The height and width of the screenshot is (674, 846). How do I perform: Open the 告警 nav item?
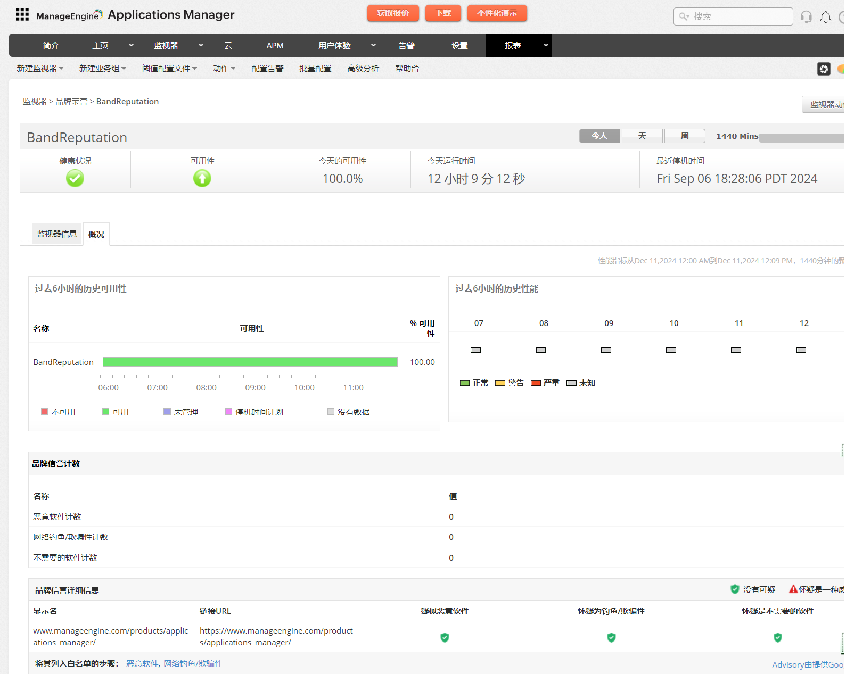tap(406, 46)
